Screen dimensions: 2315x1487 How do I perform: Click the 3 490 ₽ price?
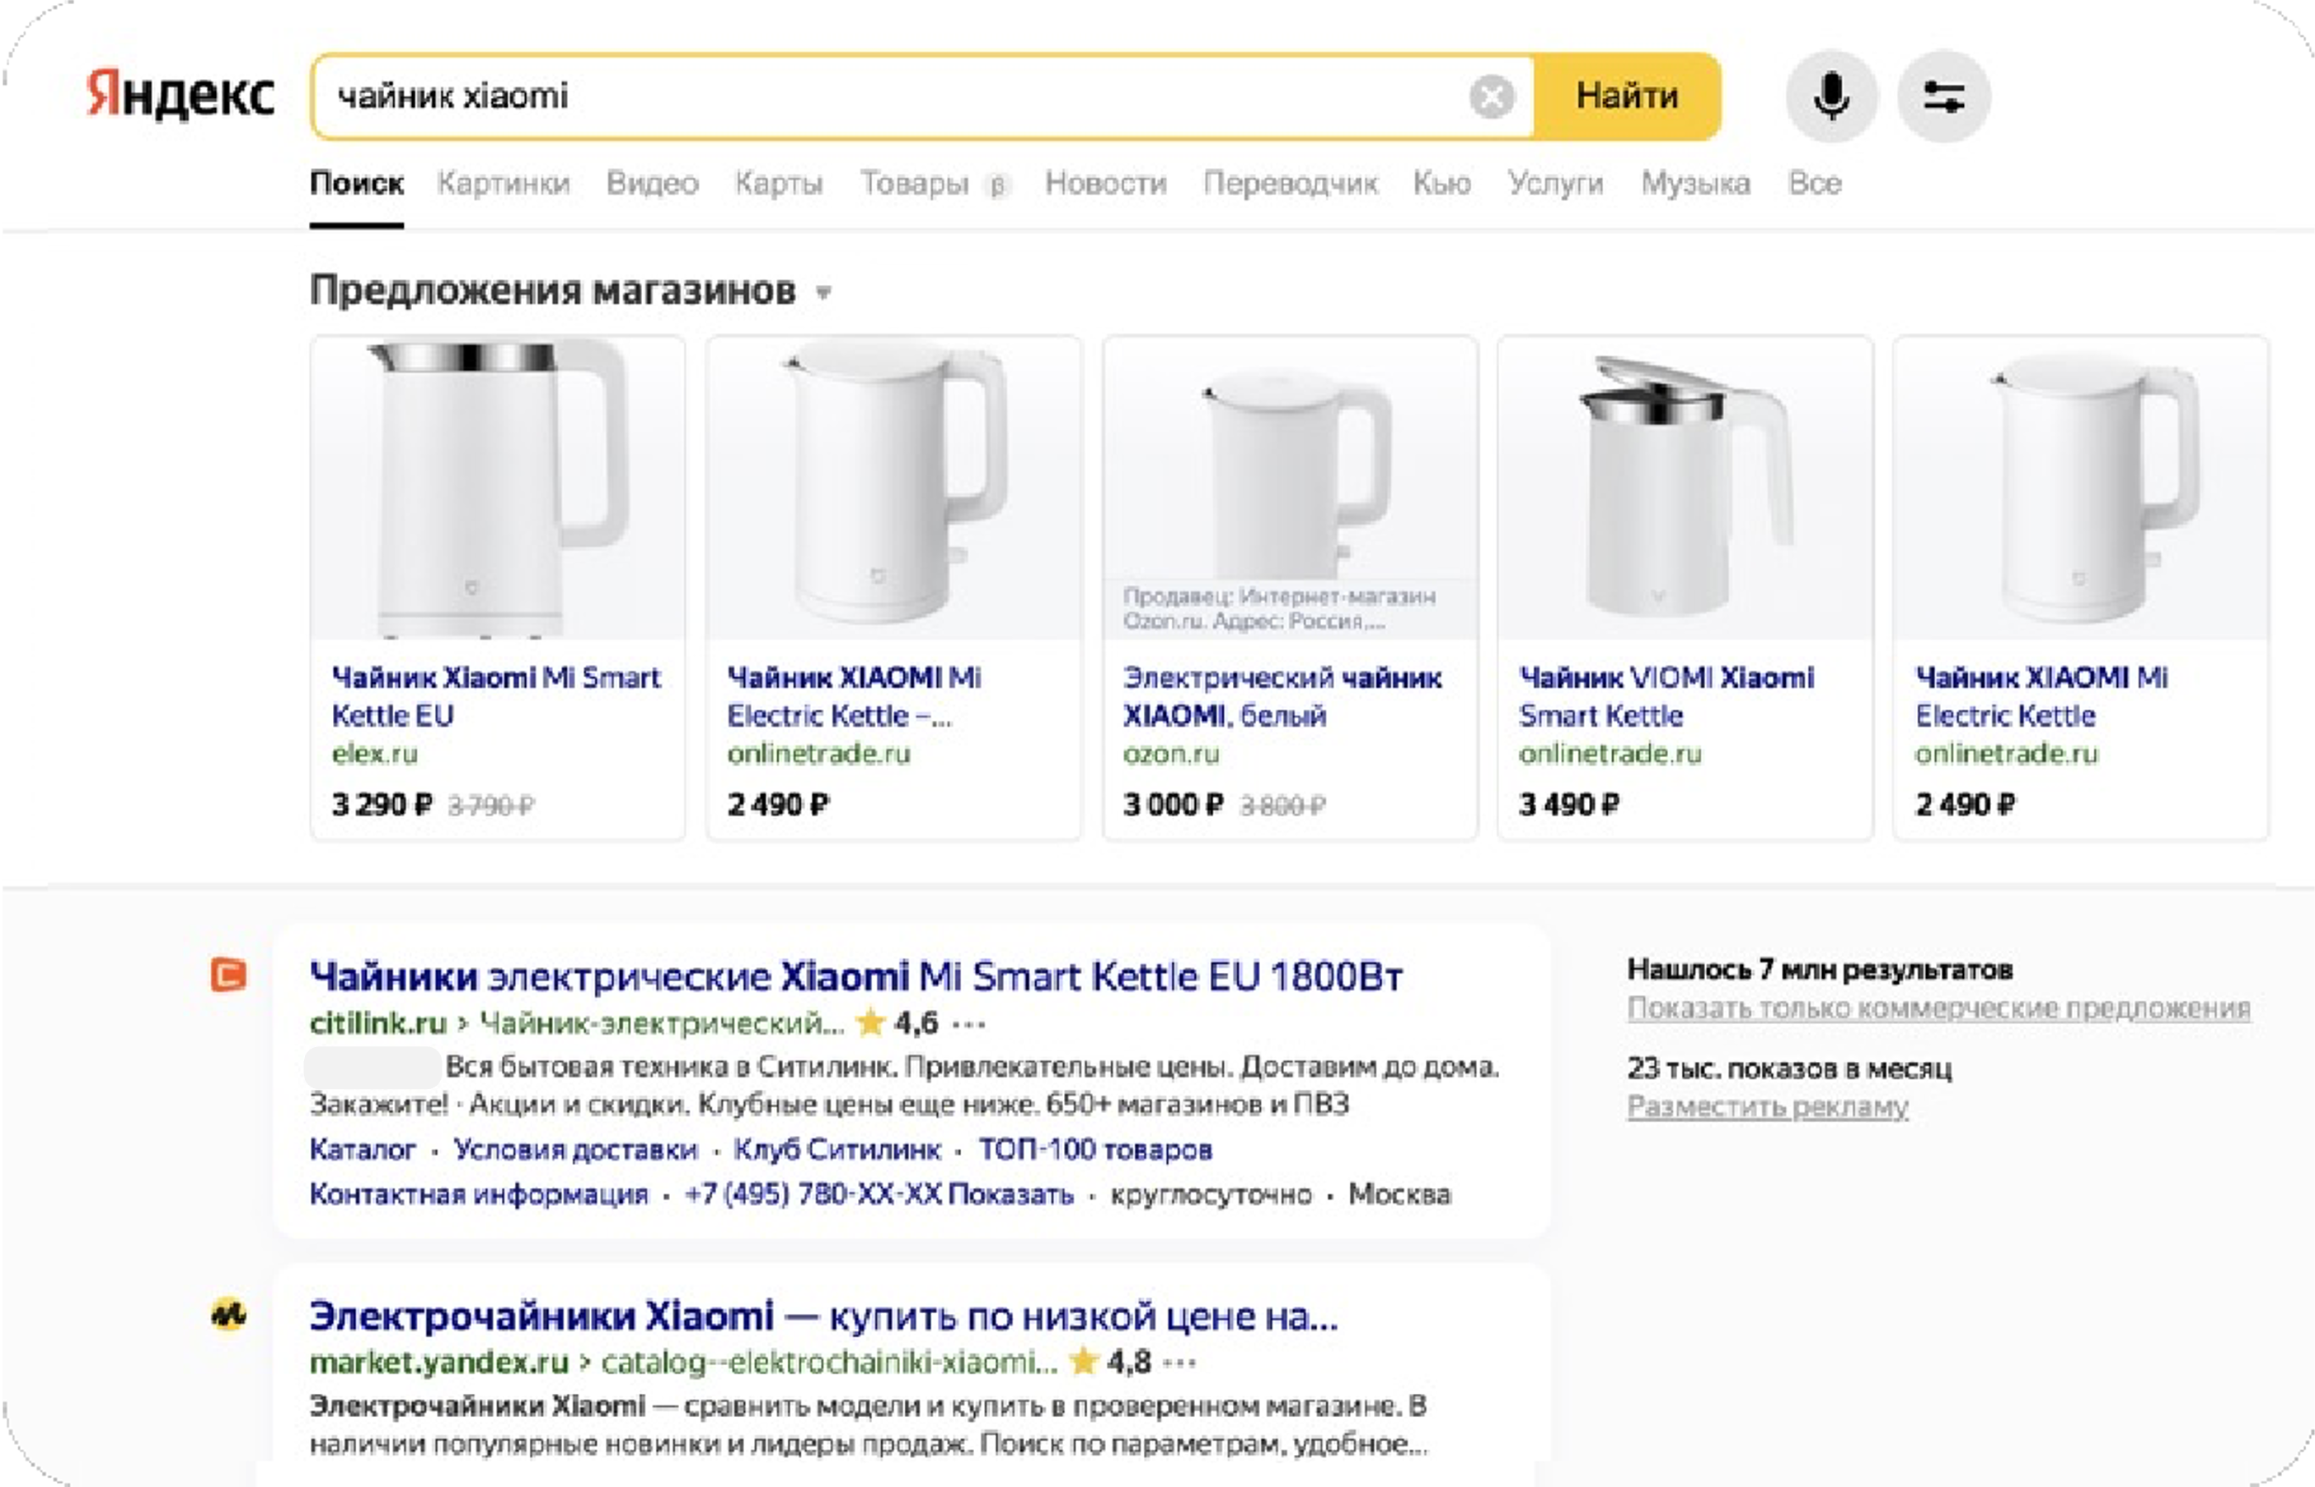[x=1568, y=804]
